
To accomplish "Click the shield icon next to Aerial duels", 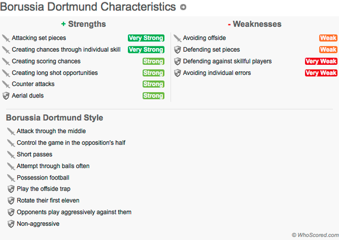I will coord(6,96).
